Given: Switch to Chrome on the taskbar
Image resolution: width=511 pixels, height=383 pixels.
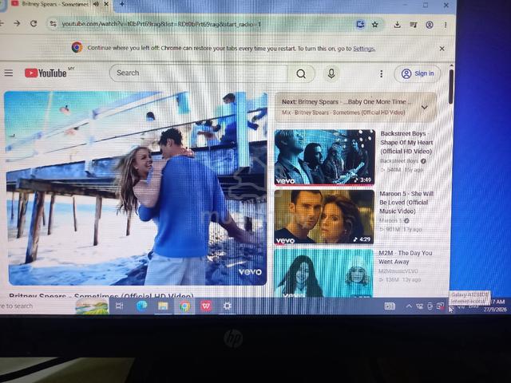Looking at the screenshot, I should pyautogui.click(x=184, y=306).
